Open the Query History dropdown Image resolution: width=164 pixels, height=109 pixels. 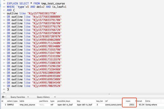click(46, 97)
